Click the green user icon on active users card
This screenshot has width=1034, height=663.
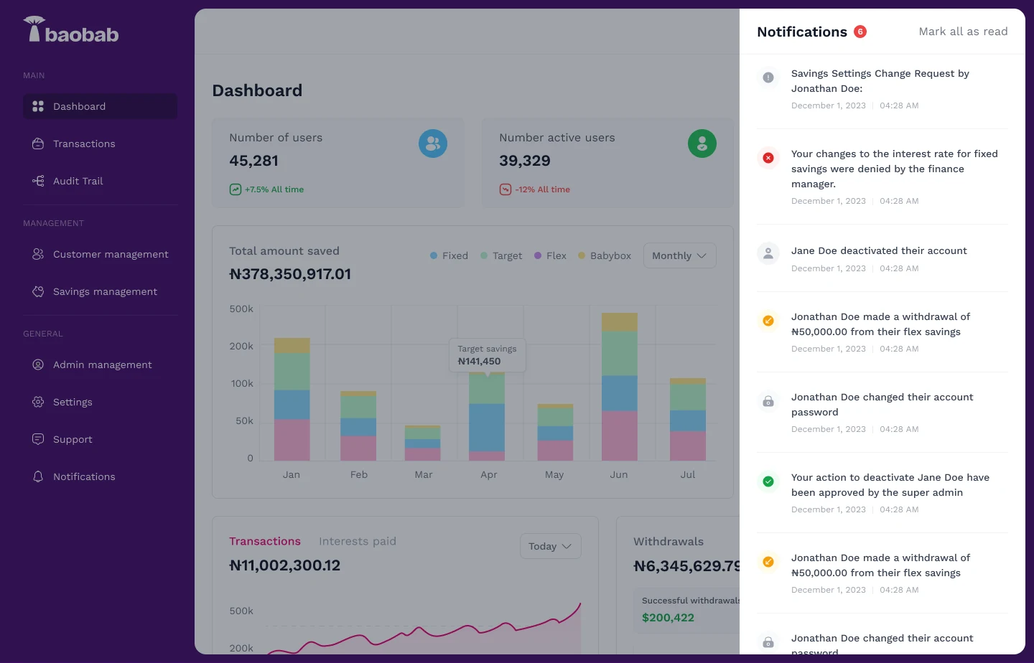click(702, 144)
